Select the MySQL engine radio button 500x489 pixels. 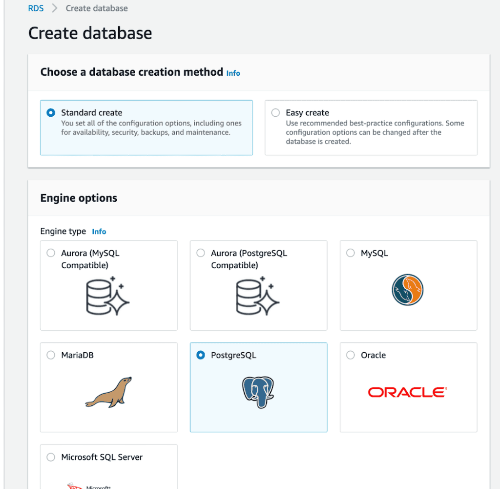pos(350,253)
